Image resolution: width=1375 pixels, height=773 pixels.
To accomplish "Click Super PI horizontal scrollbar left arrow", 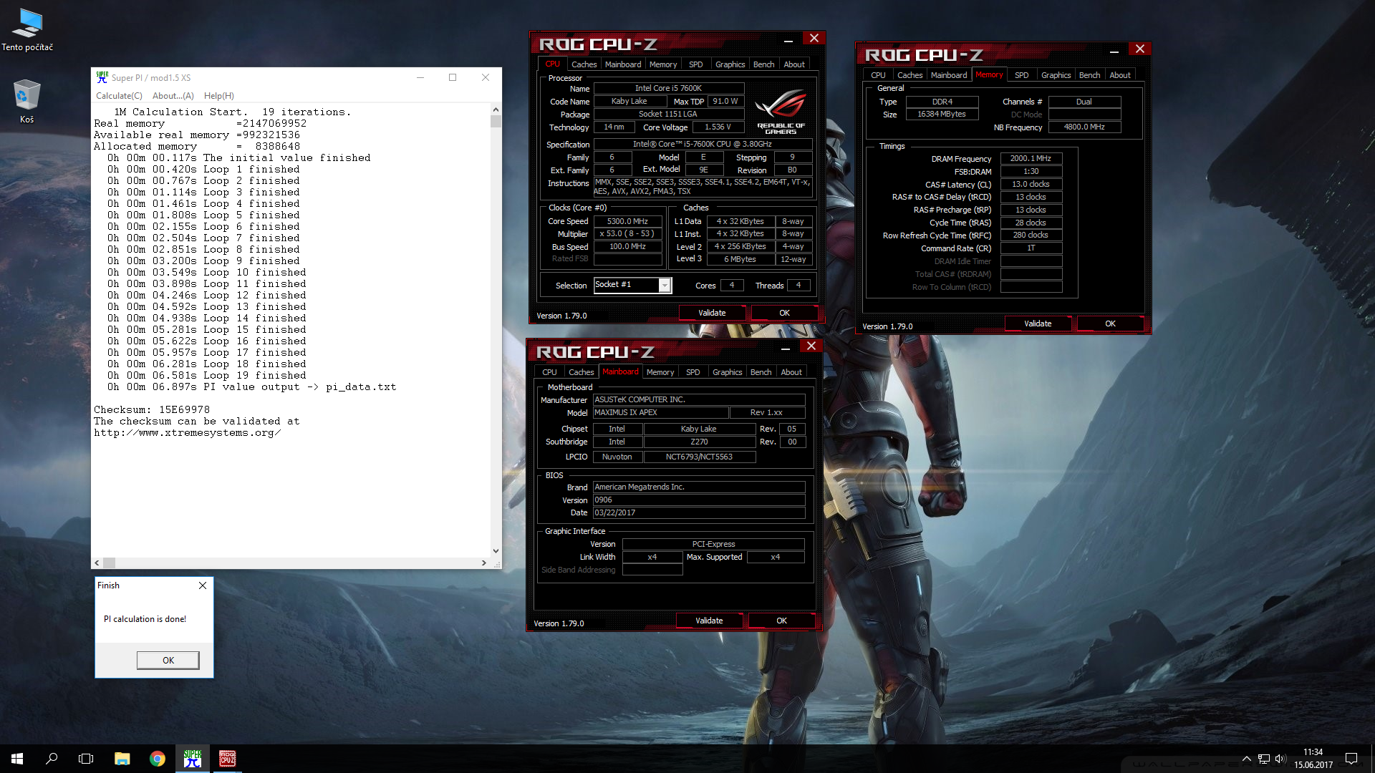I will pos(97,563).
